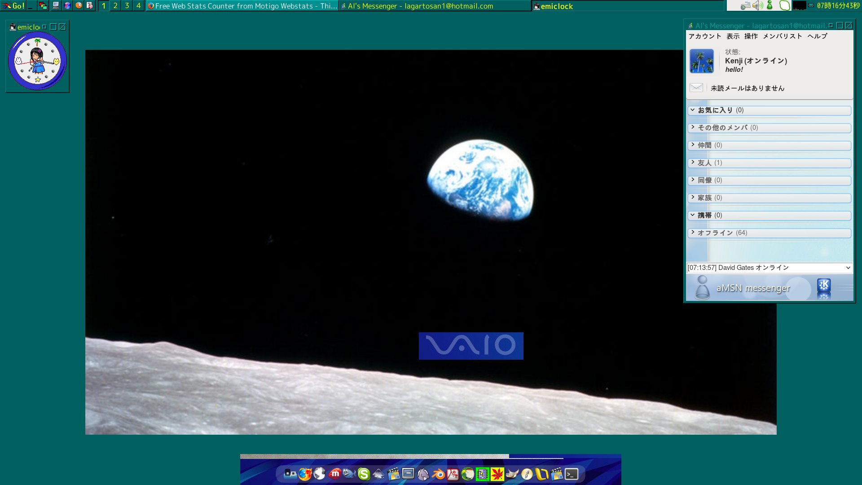Image resolution: width=862 pixels, height=485 pixels.
Task: Open the David Gates event history dropdown
Action: pyautogui.click(x=848, y=268)
